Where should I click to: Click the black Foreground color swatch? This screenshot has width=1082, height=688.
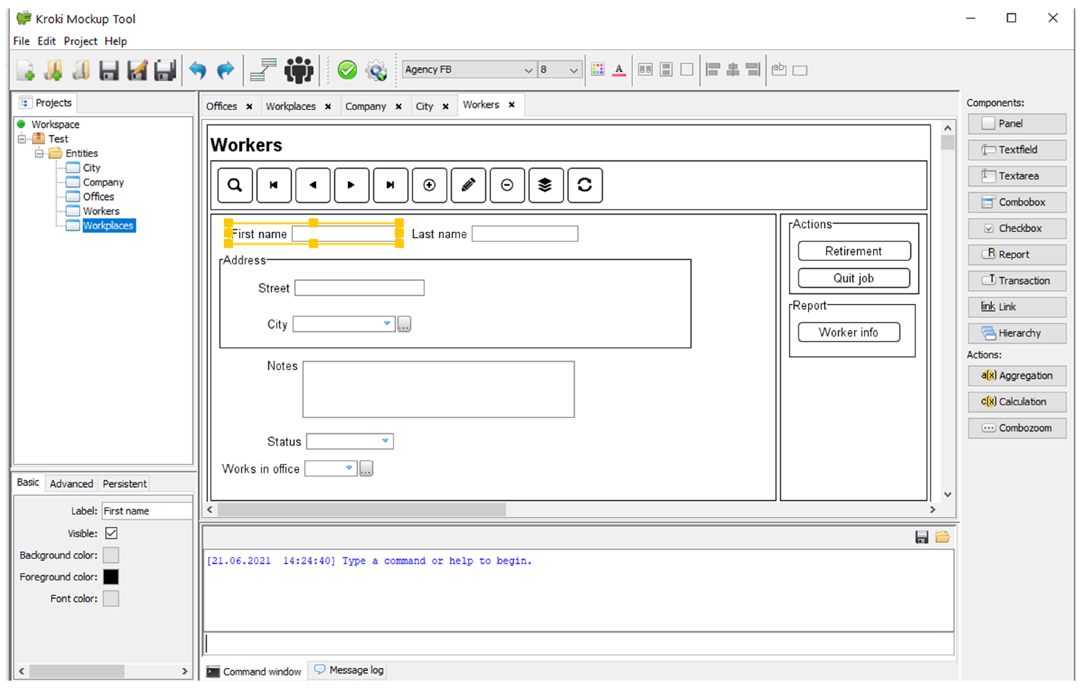click(111, 577)
